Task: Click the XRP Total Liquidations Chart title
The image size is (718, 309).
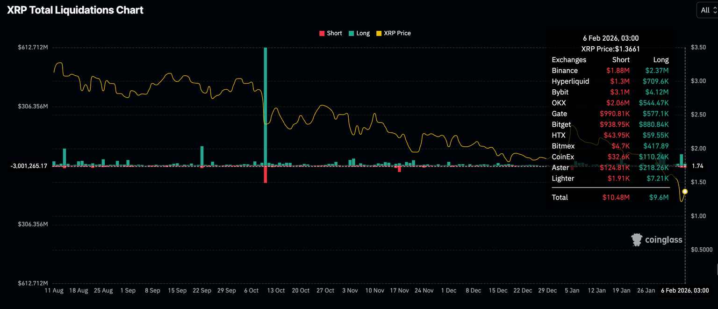Action: click(75, 10)
